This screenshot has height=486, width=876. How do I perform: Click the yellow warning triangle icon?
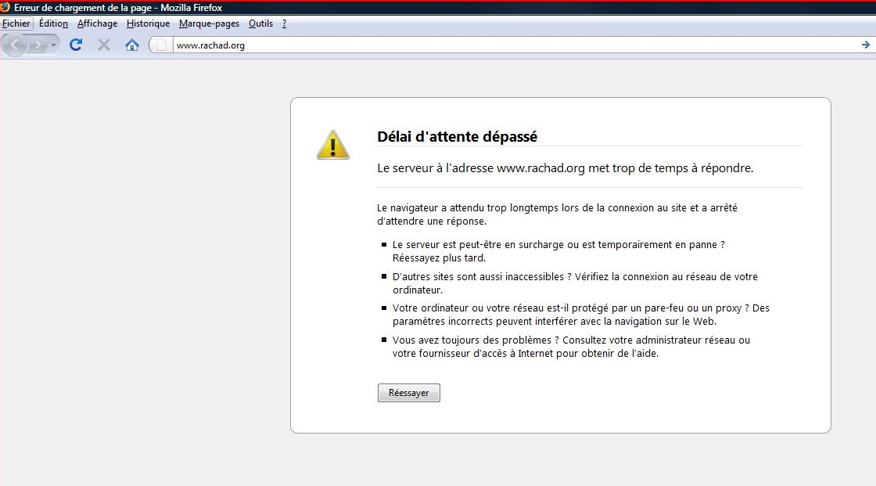tap(333, 145)
